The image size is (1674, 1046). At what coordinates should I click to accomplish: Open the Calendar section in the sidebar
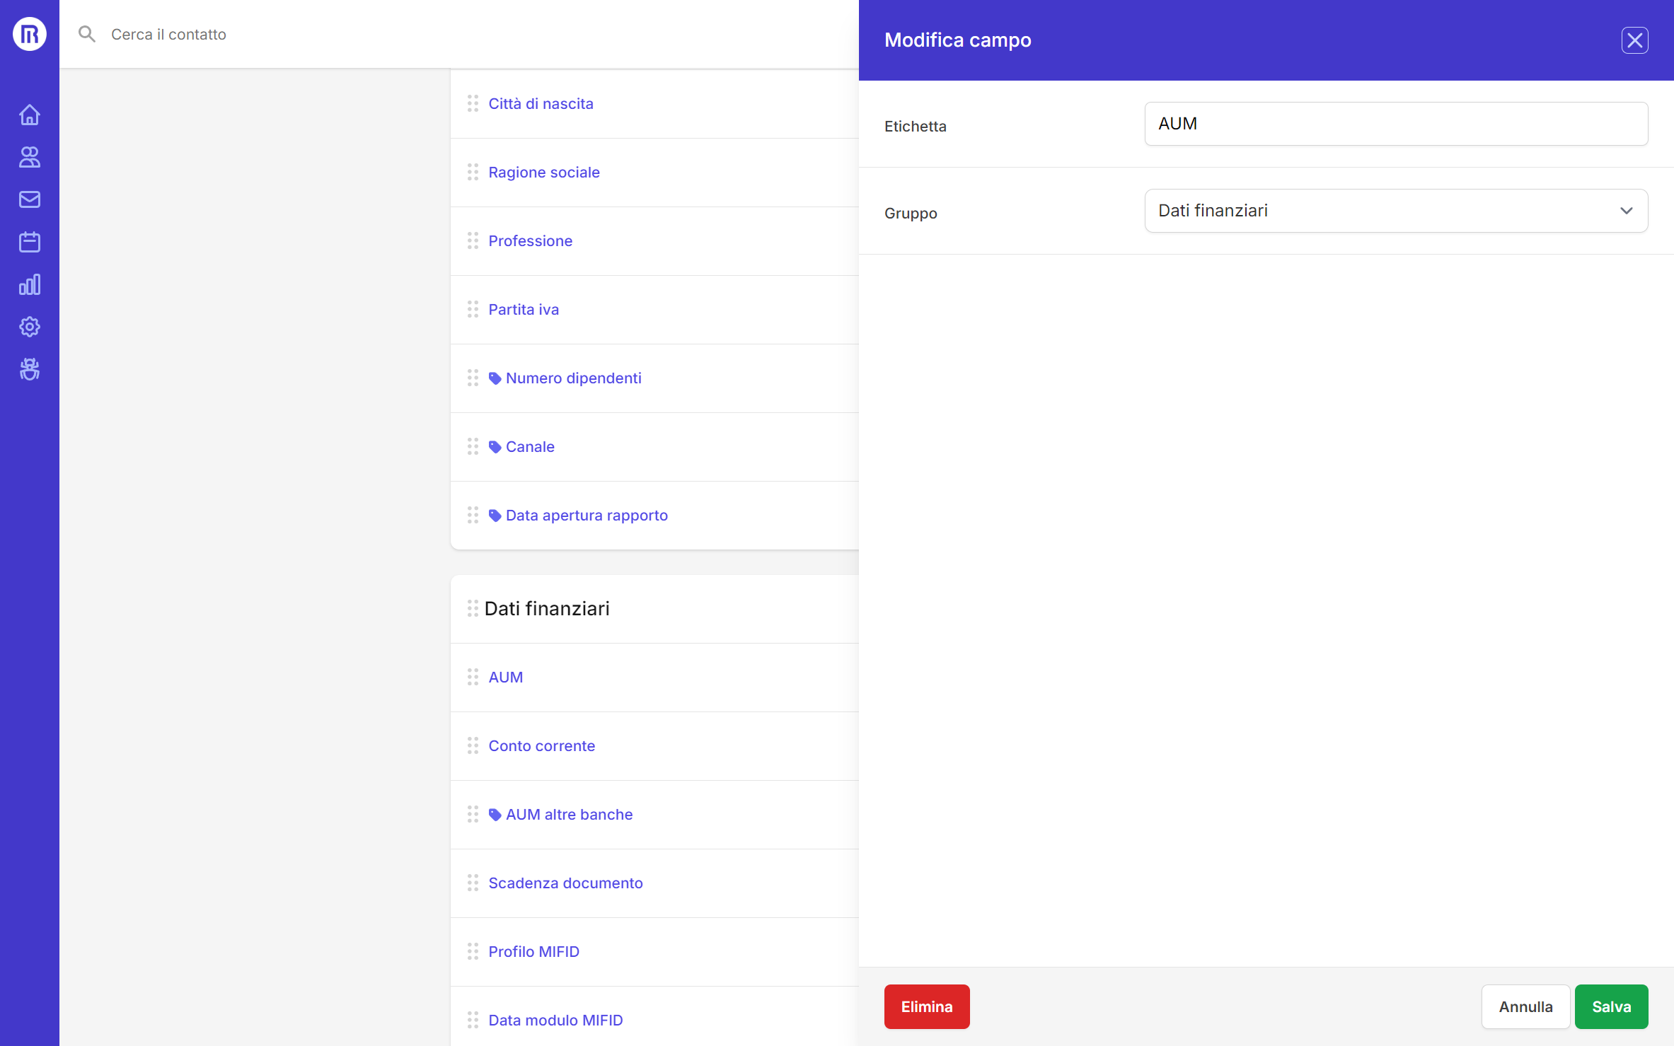point(29,241)
